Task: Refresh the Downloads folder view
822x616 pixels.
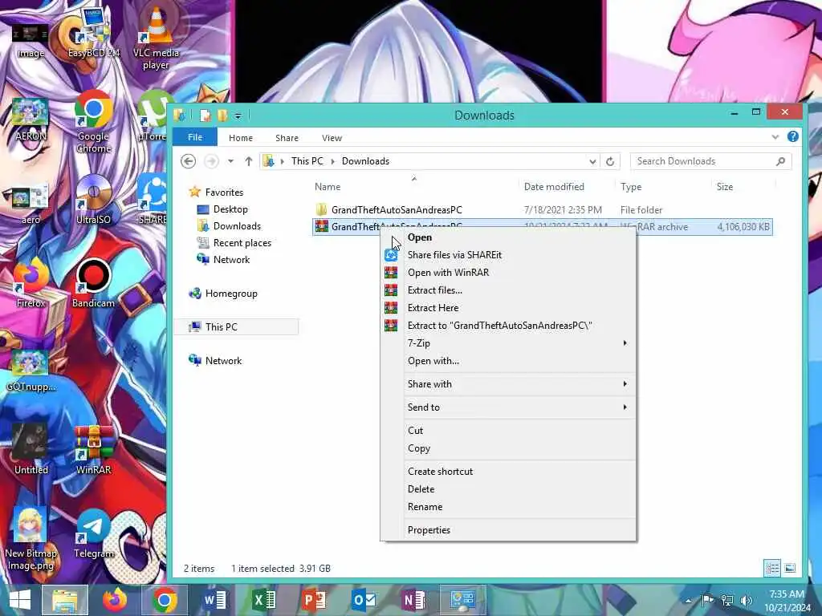Action: 610,161
